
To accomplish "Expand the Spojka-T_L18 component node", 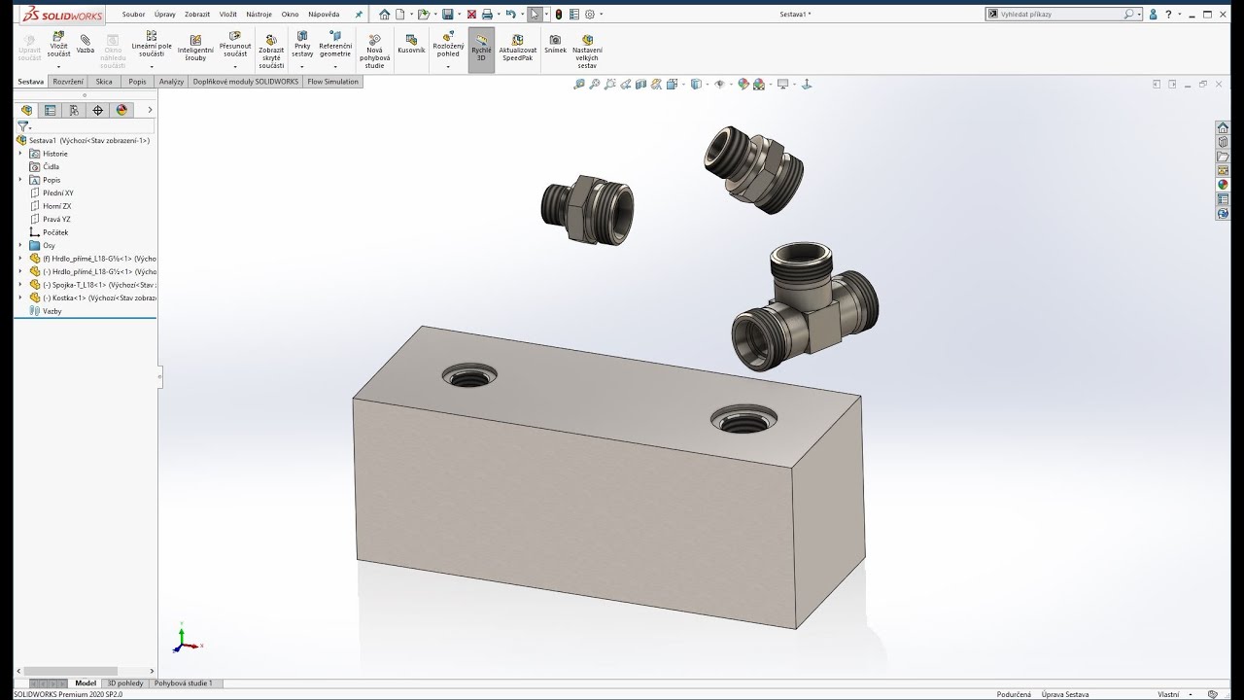I will [20, 285].
